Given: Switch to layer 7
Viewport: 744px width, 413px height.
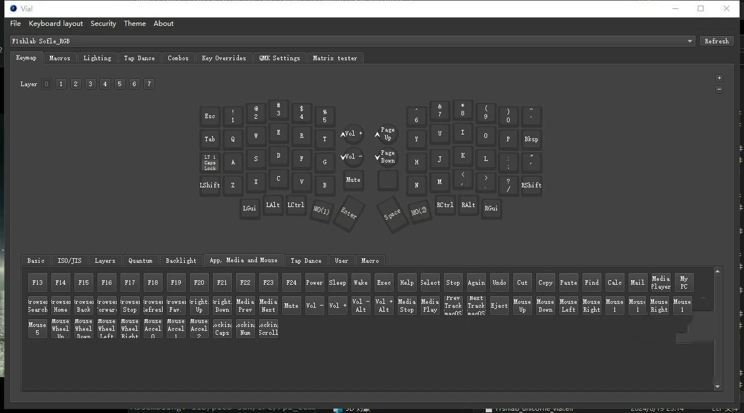Looking at the screenshot, I should pos(149,84).
